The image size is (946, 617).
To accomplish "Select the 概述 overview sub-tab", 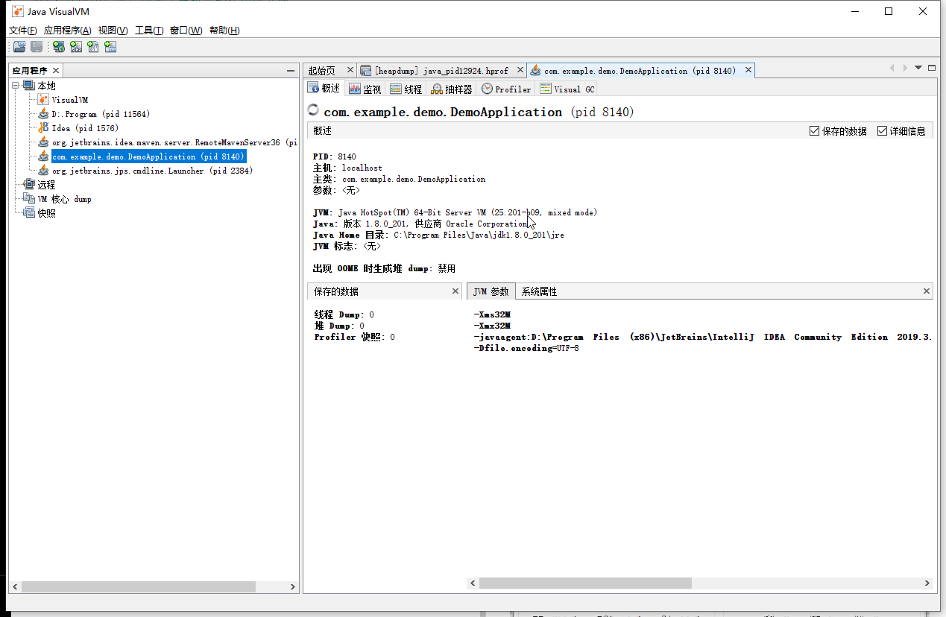I will point(324,89).
